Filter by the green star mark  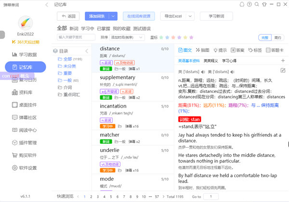tap(161, 38)
